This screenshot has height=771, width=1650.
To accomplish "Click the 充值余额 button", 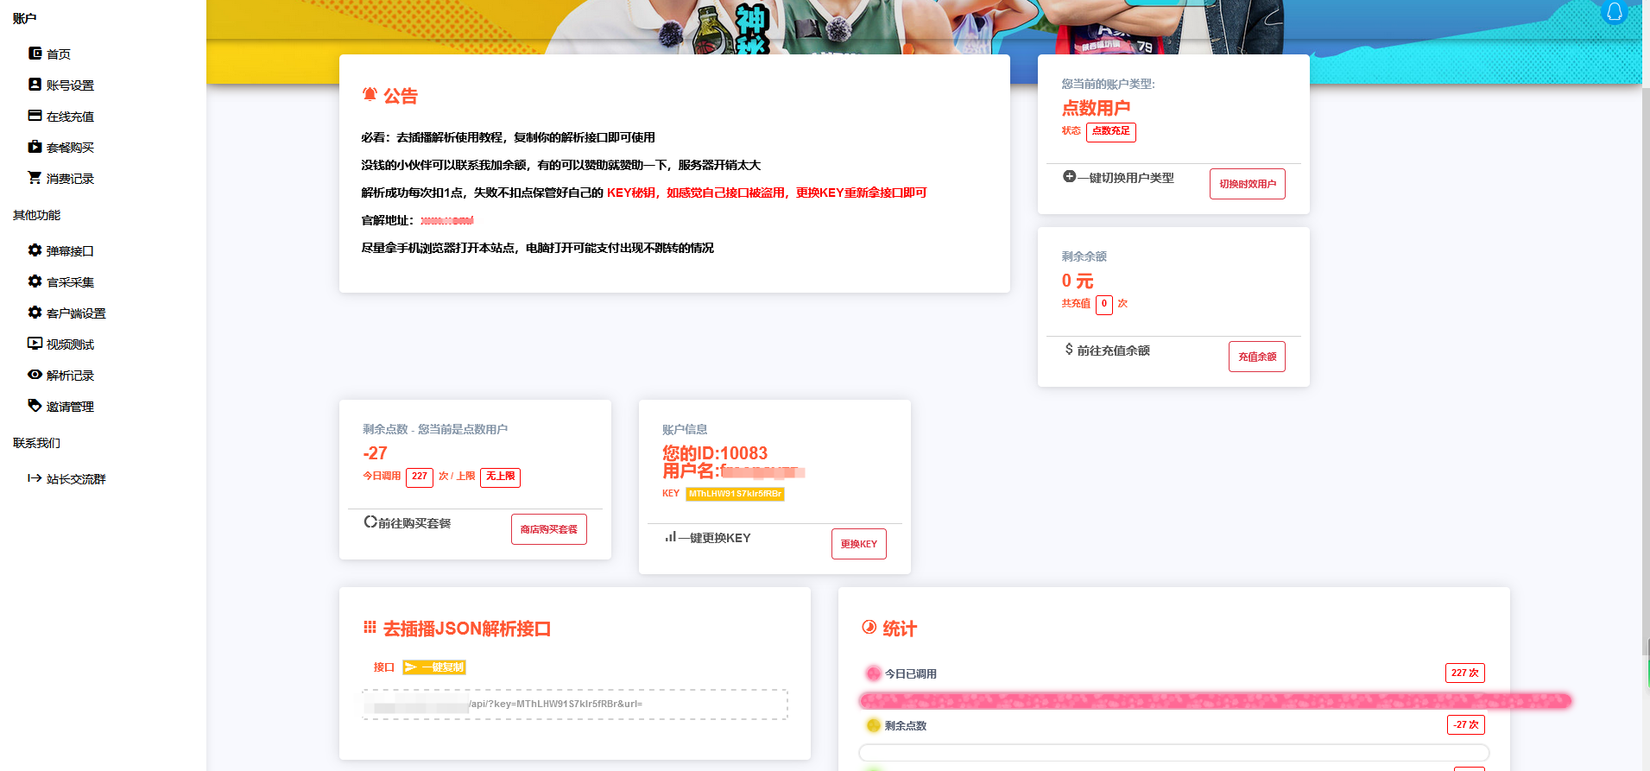I will (x=1256, y=357).
